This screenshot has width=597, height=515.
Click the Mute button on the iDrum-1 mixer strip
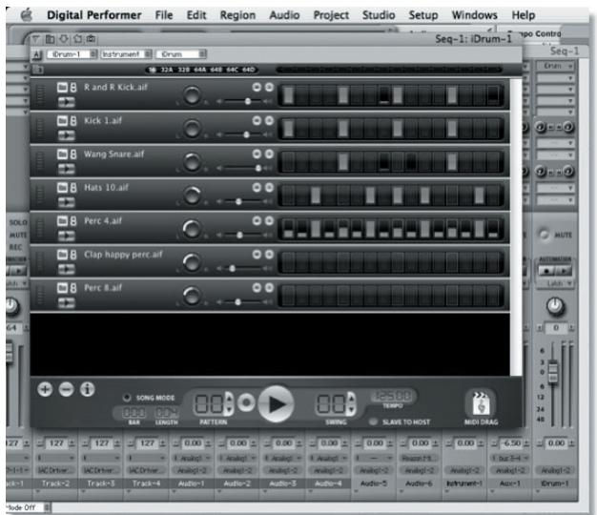[x=545, y=235]
